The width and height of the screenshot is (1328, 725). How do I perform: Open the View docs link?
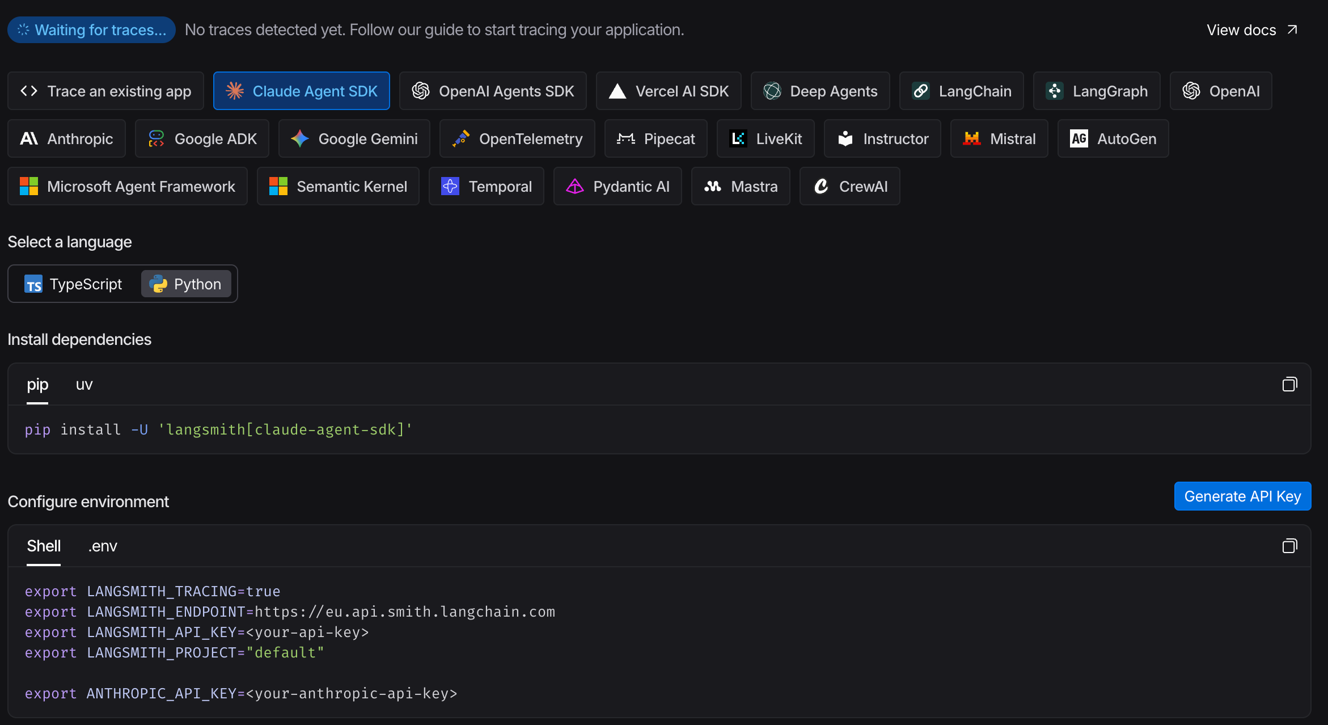1251,30
